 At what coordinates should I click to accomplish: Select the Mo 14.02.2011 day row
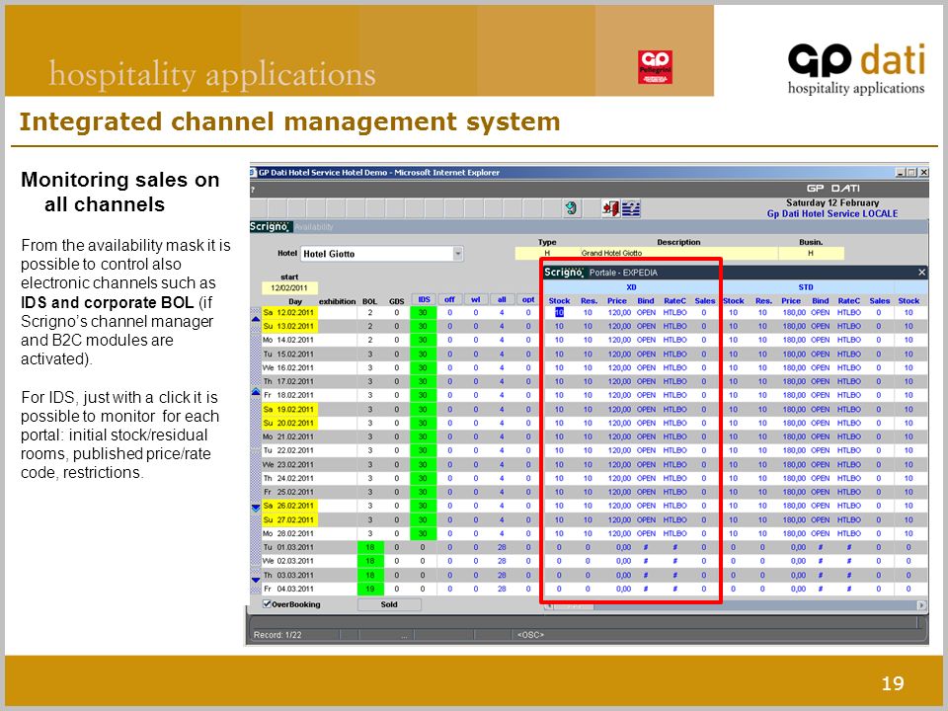pyautogui.click(x=289, y=340)
